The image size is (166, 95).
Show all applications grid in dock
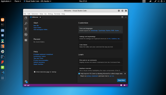(x=3, y=78)
